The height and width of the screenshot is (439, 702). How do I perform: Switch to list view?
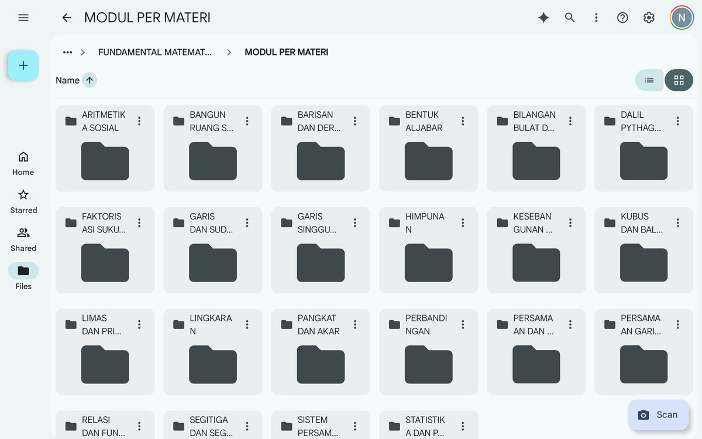point(649,80)
